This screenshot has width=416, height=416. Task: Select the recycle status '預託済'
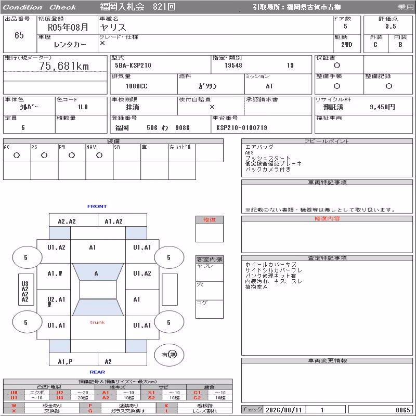point(333,107)
